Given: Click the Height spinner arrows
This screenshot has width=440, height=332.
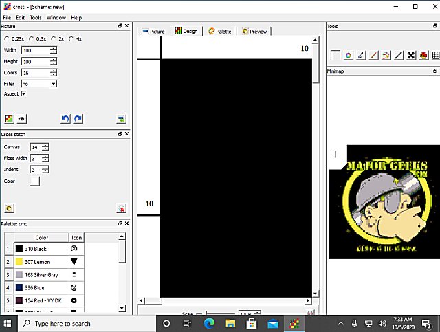Looking at the screenshot, I should [54, 61].
